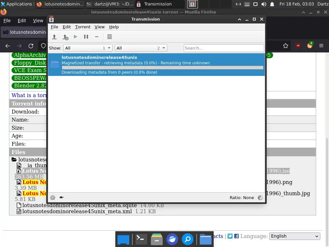
Task: Pause the selected torrent
Action: [86, 37]
